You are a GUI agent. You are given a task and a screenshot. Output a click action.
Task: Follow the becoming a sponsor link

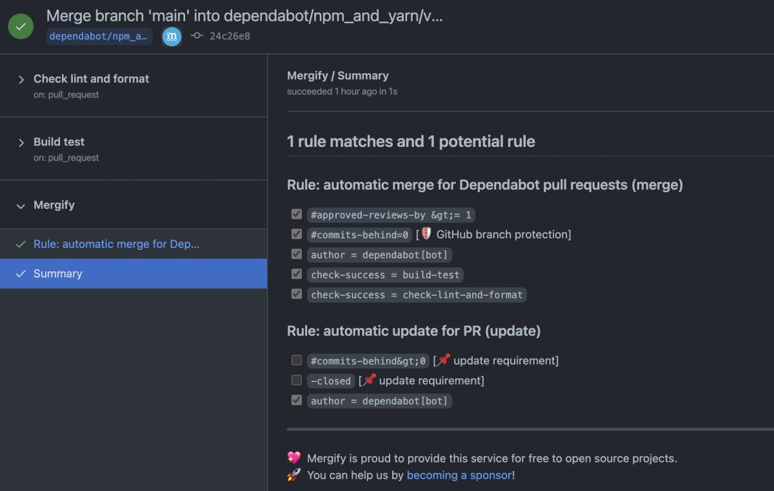(x=459, y=475)
